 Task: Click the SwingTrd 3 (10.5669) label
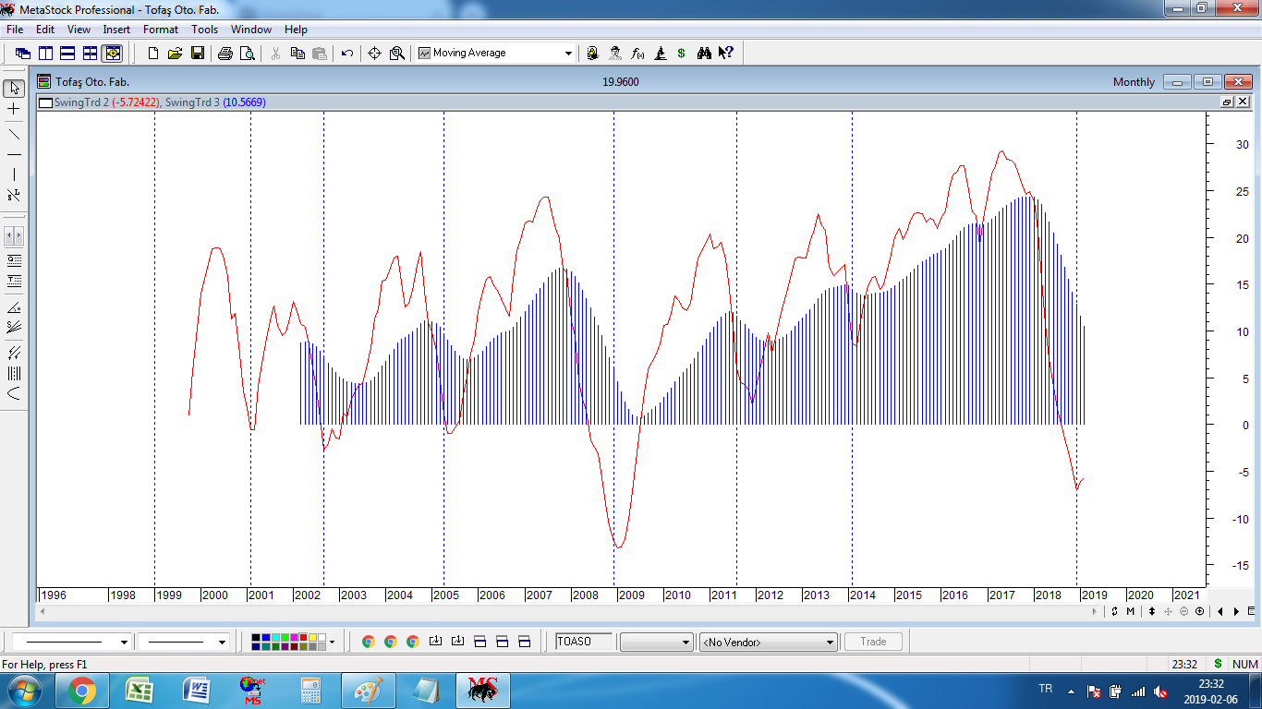pyautogui.click(x=215, y=102)
